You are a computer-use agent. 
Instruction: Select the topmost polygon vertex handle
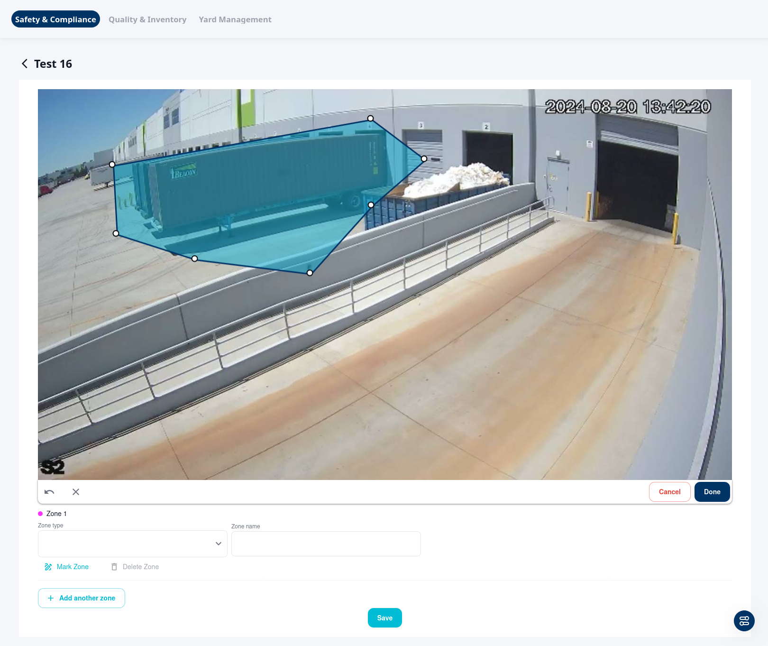pyautogui.click(x=371, y=119)
